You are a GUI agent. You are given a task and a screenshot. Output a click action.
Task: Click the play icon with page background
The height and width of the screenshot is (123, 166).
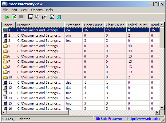14,17
